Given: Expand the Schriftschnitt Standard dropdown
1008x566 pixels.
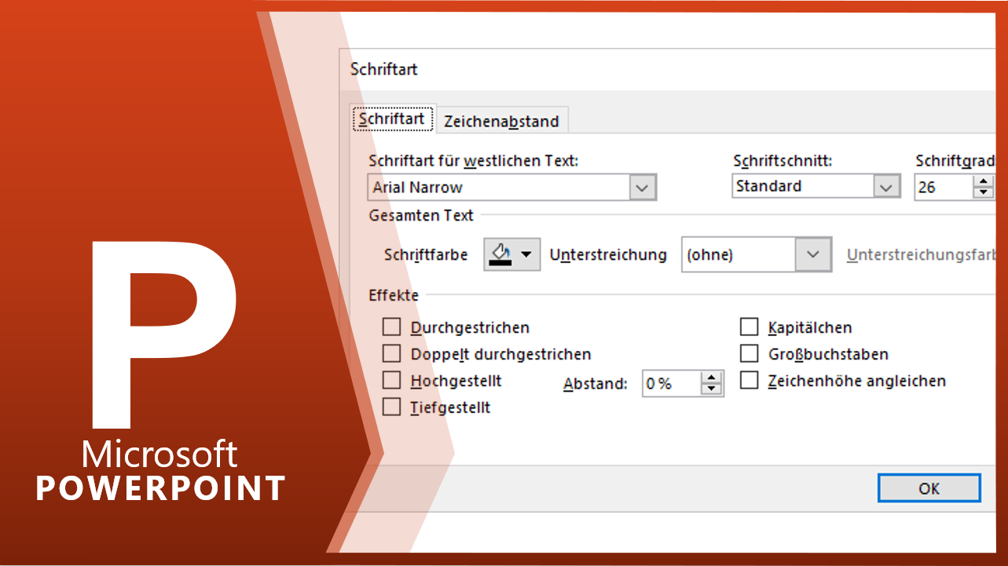Looking at the screenshot, I should point(886,187).
